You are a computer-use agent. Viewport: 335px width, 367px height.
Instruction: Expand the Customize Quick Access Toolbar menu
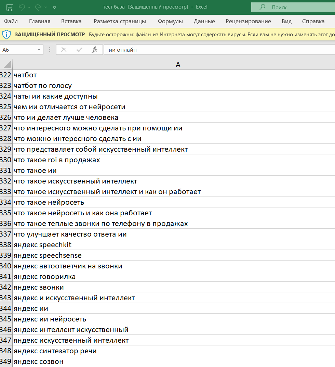[x=54, y=8]
